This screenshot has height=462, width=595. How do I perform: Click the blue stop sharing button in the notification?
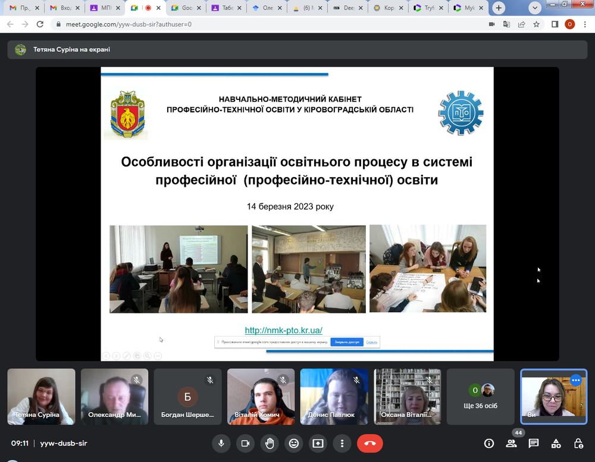pyautogui.click(x=346, y=342)
